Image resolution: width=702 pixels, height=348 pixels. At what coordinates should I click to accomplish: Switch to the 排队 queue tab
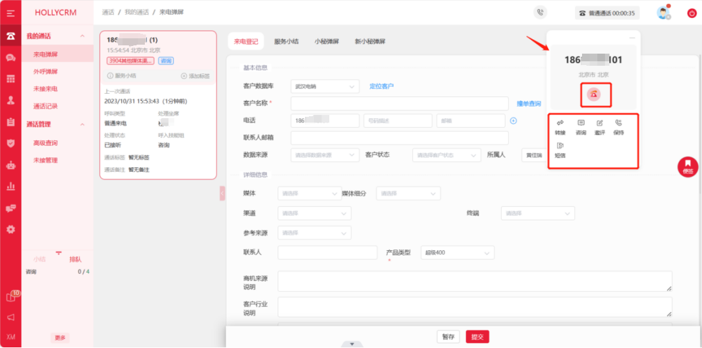75,260
